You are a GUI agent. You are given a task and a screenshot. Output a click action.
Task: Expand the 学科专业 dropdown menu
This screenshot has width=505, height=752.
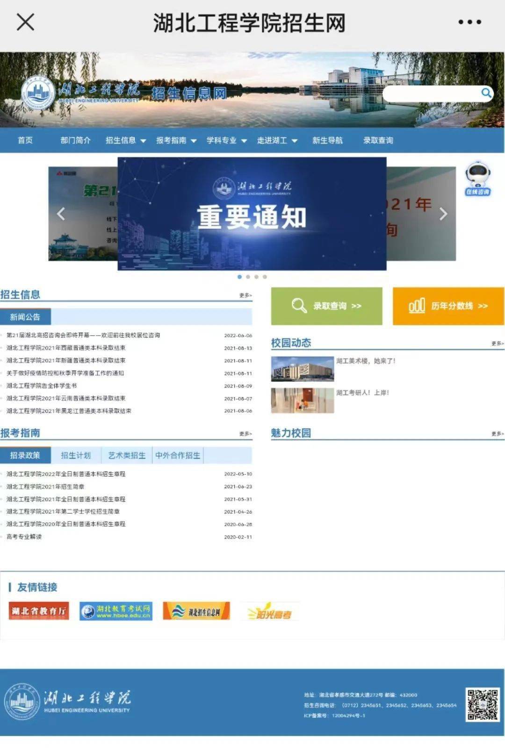tap(227, 140)
